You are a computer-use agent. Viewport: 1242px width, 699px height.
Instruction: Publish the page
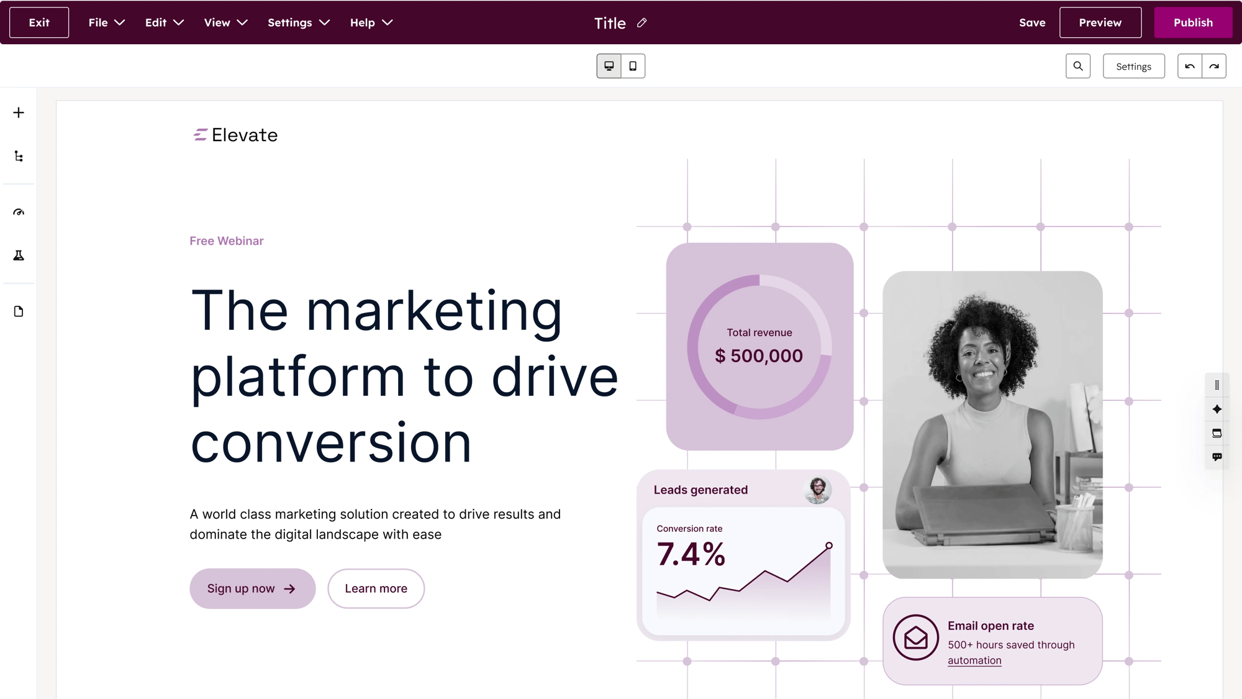[x=1192, y=22]
